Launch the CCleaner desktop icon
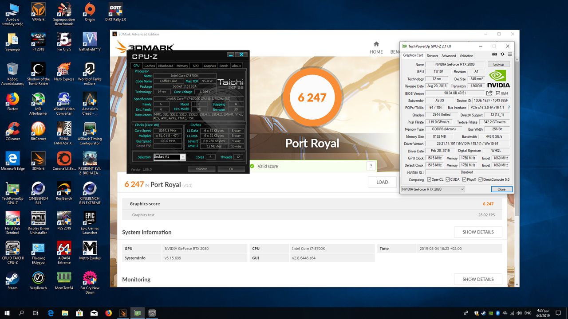This screenshot has width=568, height=319. 12,131
